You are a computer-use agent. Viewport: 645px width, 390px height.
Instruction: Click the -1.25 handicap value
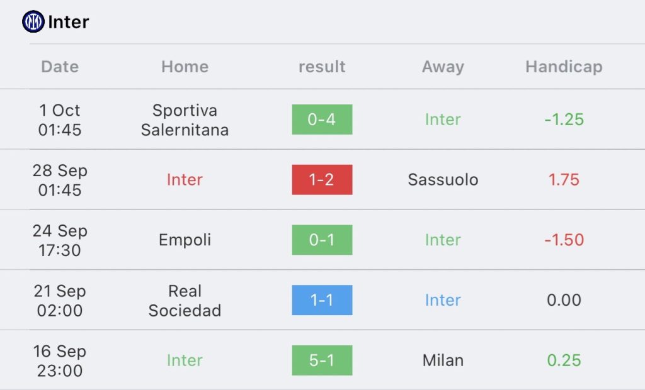[x=564, y=119]
